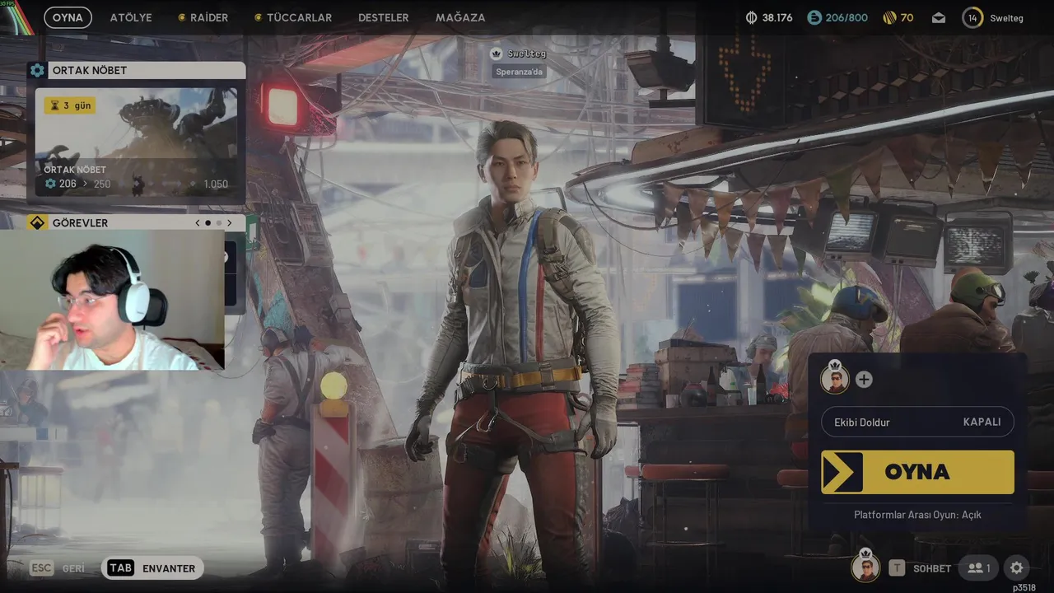Screen dimensions: 1054x593
Task: Open ENVANTER inventory via TAB button
Action: click(x=152, y=568)
